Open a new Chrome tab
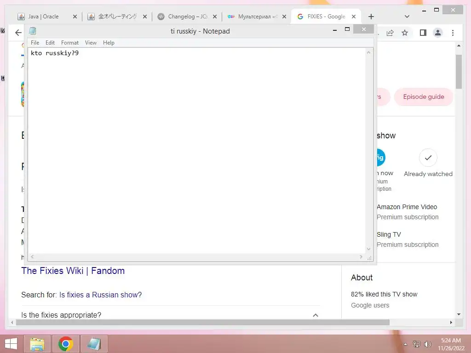 click(x=371, y=17)
